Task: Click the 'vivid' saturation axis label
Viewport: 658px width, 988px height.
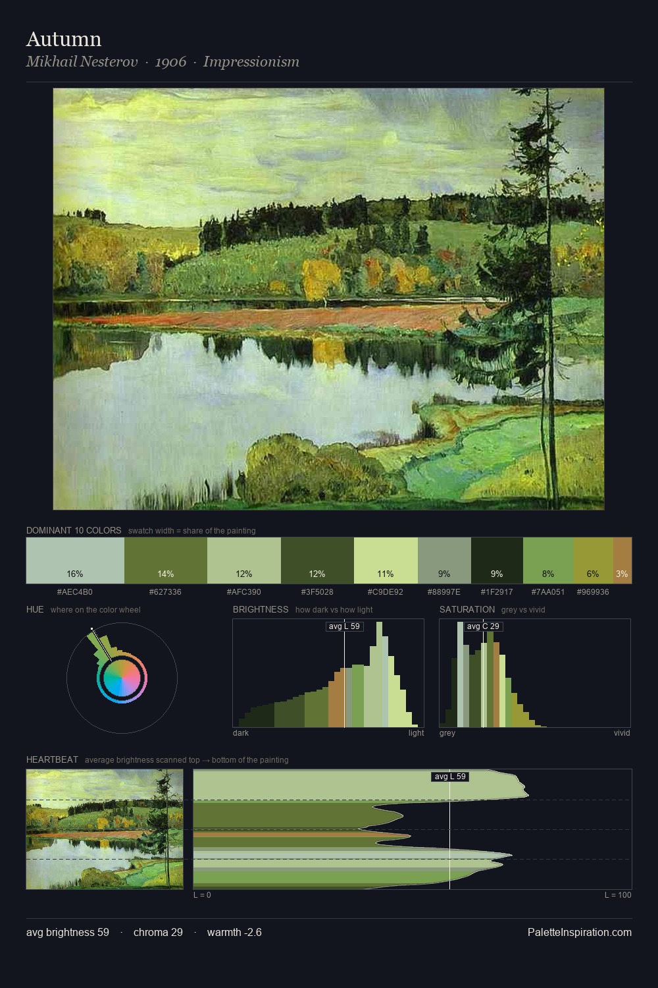Action: [622, 732]
